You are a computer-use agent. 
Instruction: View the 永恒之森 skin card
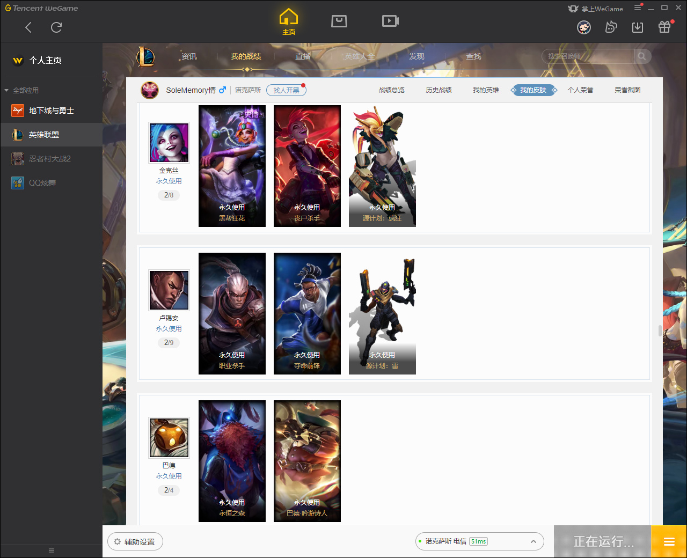click(232, 461)
